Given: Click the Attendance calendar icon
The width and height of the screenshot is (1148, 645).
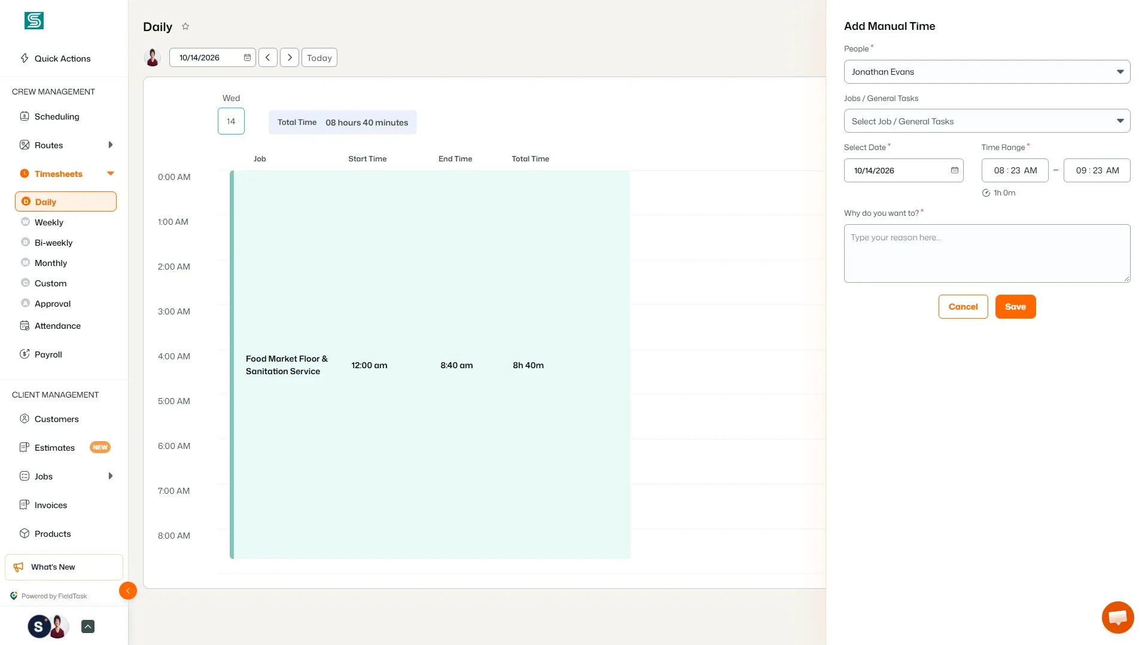Looking at the screenshot, I should pos(25,326).
